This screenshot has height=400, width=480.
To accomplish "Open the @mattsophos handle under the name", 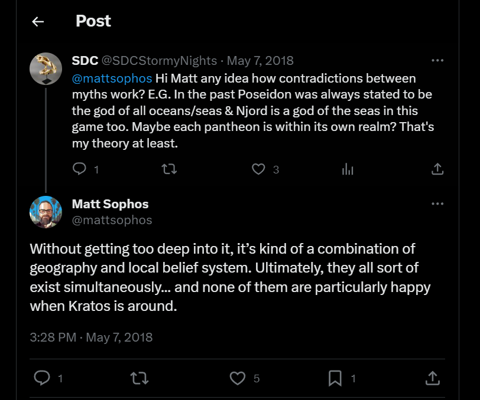I will (112, 220).
